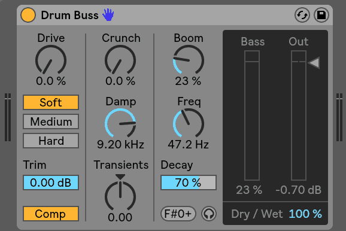Select Medium drive type
This screenshot has height=231, width=346.
[51, 121]
